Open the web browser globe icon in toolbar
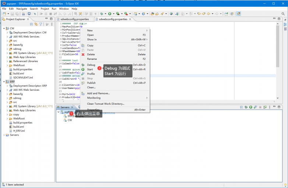 171,14
